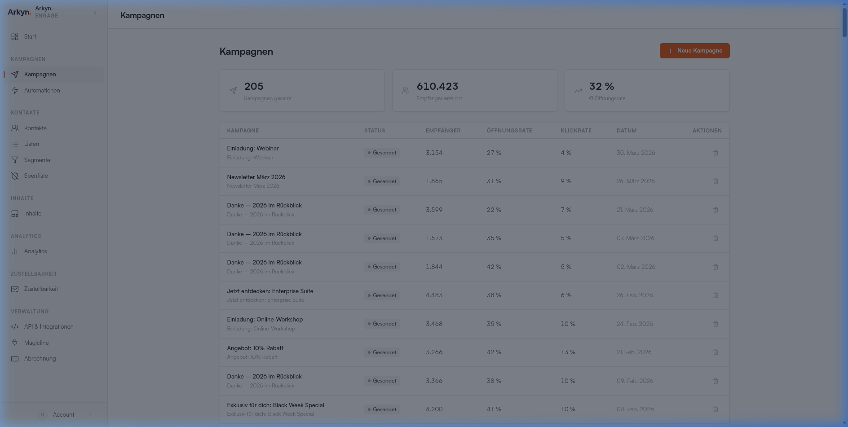Open Automationen lightning icon
This screenshot has width=848, height=427.
(x=15, y=91)
